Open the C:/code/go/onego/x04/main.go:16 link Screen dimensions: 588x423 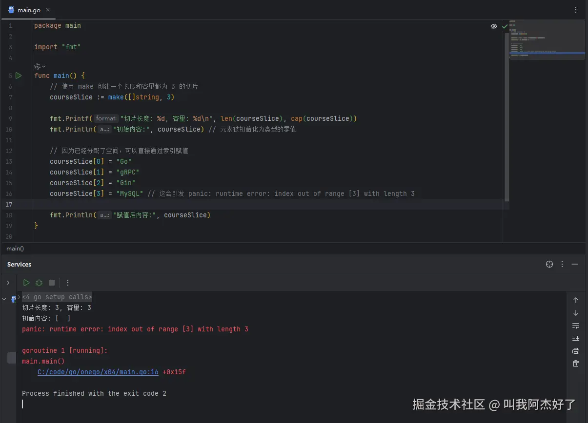98,372
